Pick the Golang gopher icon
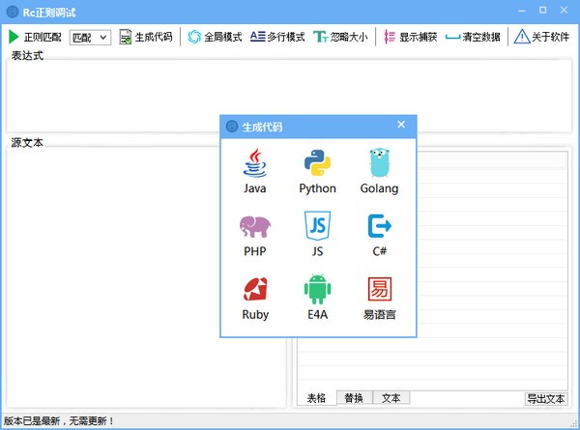580x430 pixels. [379, 163]
